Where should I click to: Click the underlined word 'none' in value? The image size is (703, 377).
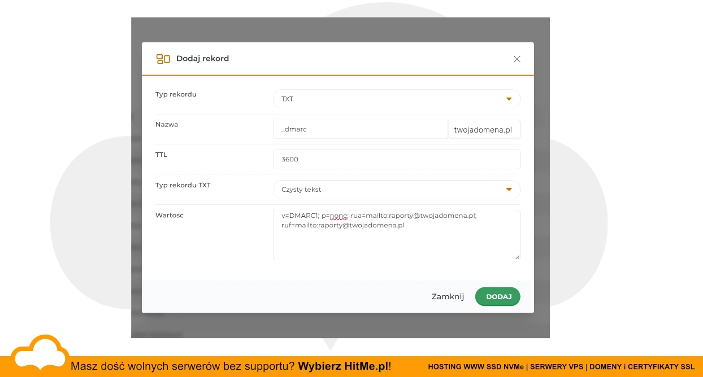[x=339, y=216]
